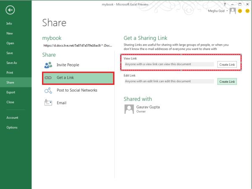This screenshot has width=252, height=189.
Task: Open the New page in sidebar
Action: 10,33
